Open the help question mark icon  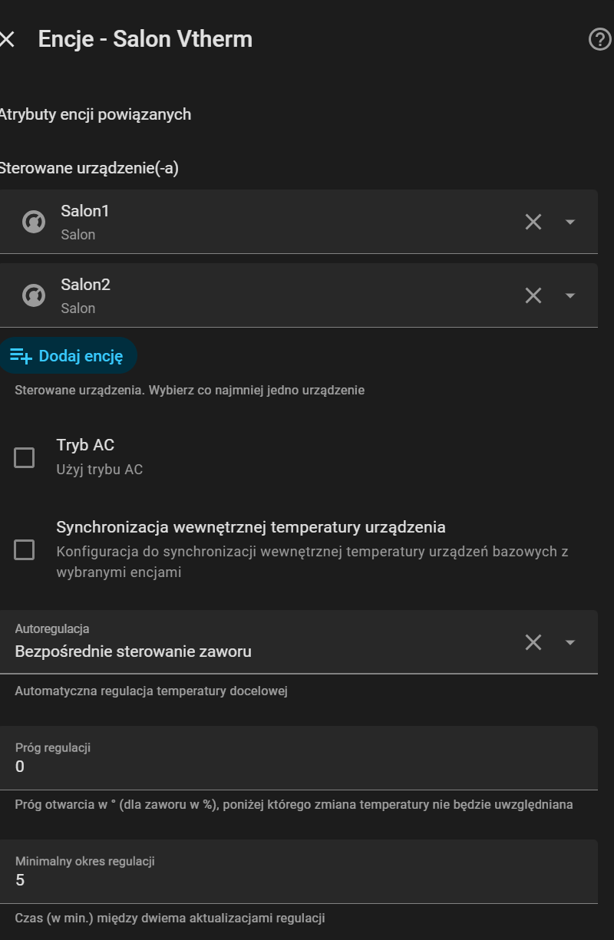tap(599, 39)
